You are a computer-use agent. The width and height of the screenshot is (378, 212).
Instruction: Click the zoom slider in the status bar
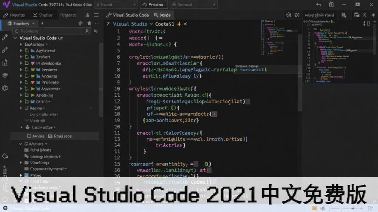tap(346, 208)
